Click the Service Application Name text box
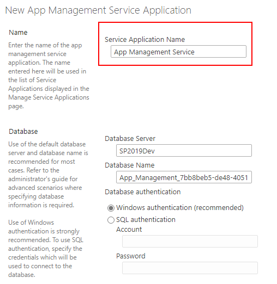The image size is (277, 284). pos(178,52)
